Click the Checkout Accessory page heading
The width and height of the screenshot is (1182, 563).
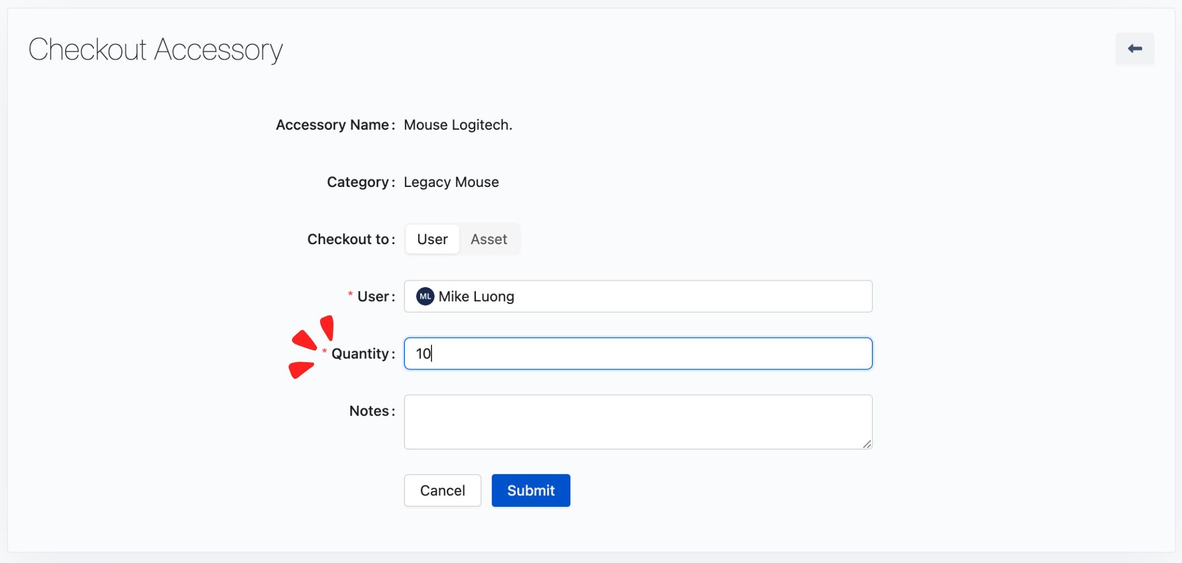point(155,50)
